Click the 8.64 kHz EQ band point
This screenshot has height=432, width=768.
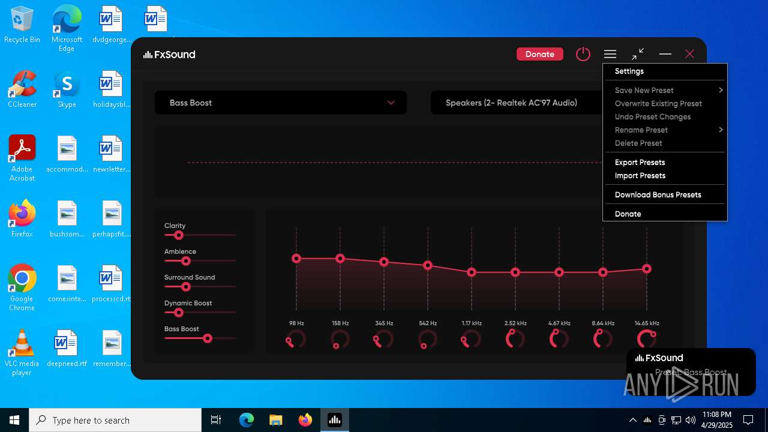point(603,272)
